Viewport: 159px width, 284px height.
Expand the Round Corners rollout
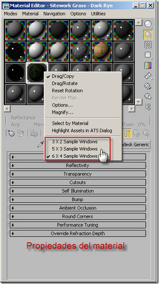78,216
